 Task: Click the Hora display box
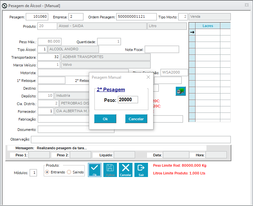216,155
